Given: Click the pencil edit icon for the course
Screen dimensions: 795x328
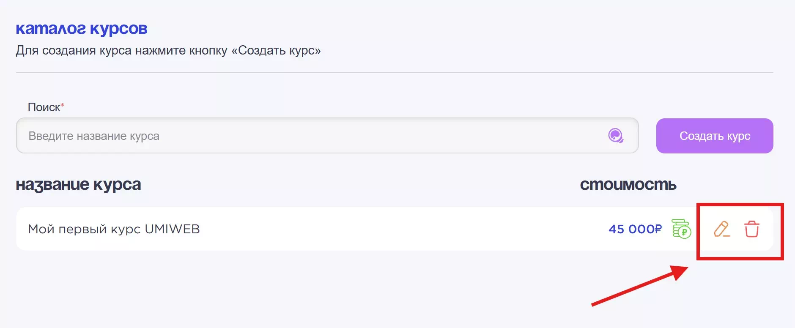Looking at the screenshot, I should coord(721,229).
